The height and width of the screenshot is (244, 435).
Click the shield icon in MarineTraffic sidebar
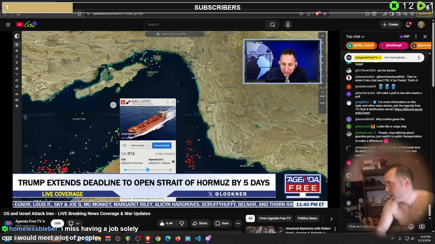tap(17, 106)
